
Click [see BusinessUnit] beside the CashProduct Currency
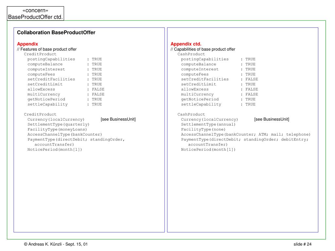(x=272, y=119)
